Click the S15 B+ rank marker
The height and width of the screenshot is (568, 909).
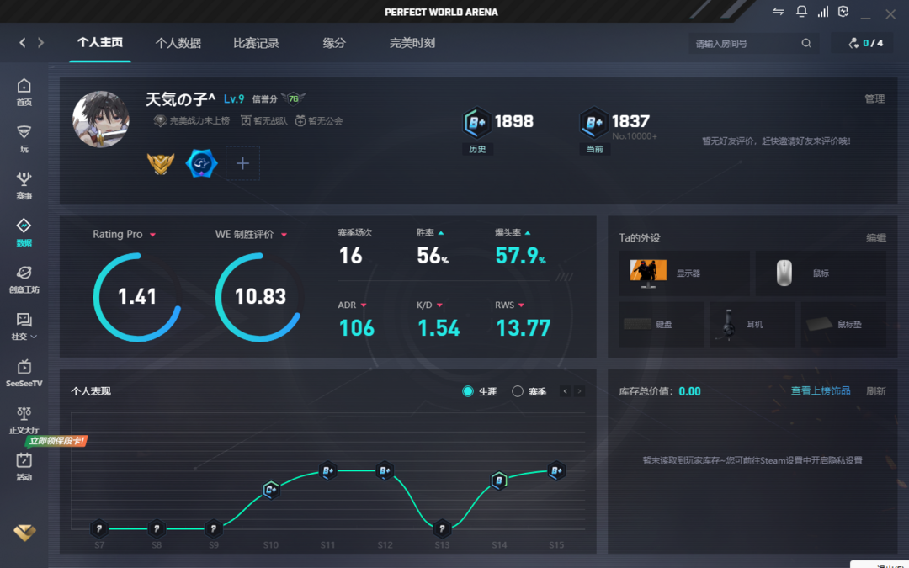tap(556, 470)
